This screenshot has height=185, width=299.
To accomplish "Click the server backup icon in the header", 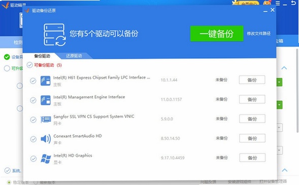I will tap(55, 34).
